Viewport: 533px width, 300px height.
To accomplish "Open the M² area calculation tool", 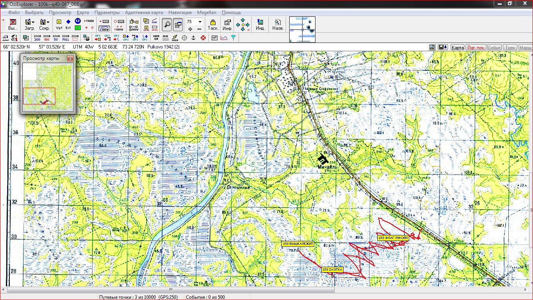I will point(214,38).
